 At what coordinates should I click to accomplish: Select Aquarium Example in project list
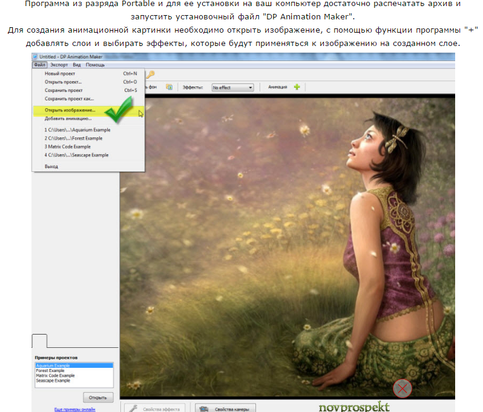tap(74, 365)
